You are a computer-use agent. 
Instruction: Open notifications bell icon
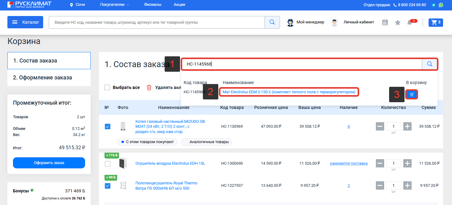click(x=410, y=22)
